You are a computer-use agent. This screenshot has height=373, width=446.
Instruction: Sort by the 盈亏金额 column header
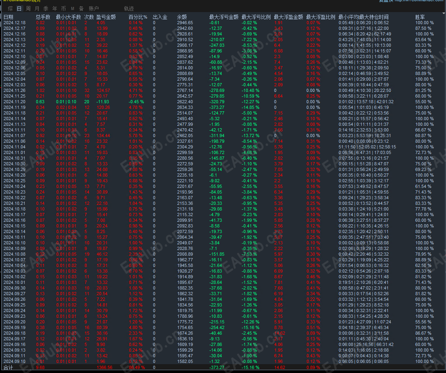coord(106,17)
